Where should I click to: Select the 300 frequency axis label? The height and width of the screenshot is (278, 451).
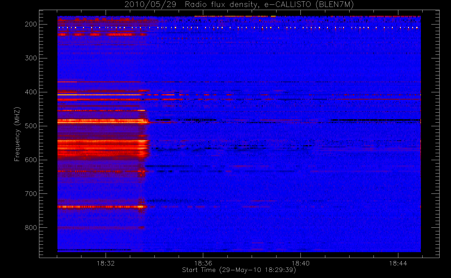pyautogui.click(x=31, y=58)
